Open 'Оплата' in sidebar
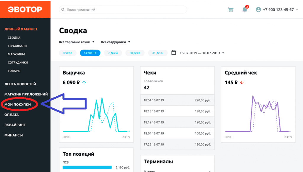Screen dimensions: 303x172 (x=12, y=115)
